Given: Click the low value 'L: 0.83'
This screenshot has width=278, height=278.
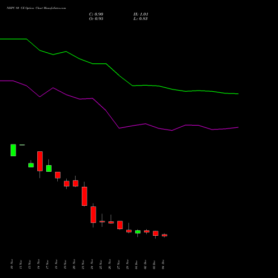Looking at the screenshot, I should (141, 19).
